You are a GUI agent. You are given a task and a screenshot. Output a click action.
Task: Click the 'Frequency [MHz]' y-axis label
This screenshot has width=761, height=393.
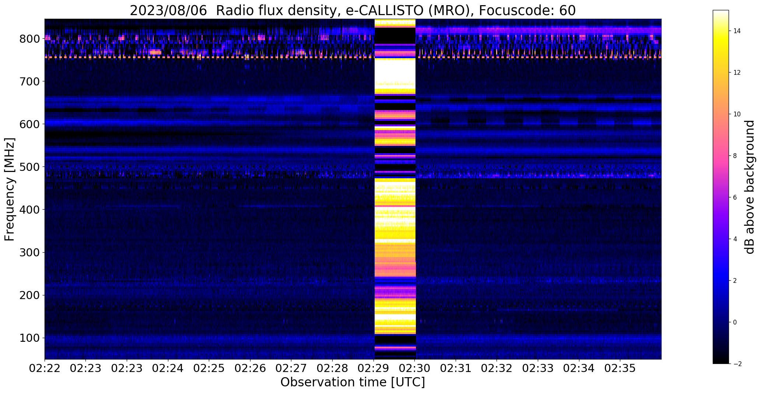(10, 189)
